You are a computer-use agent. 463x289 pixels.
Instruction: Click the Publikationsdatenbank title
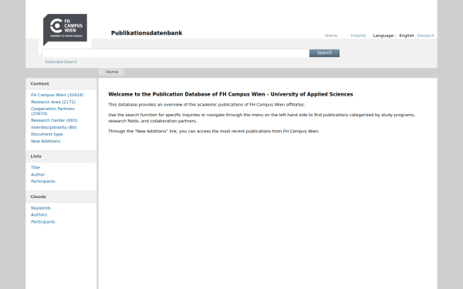147,33
